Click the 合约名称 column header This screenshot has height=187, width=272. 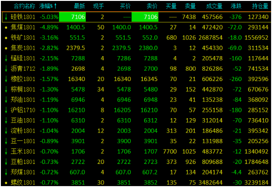point(24,6)
